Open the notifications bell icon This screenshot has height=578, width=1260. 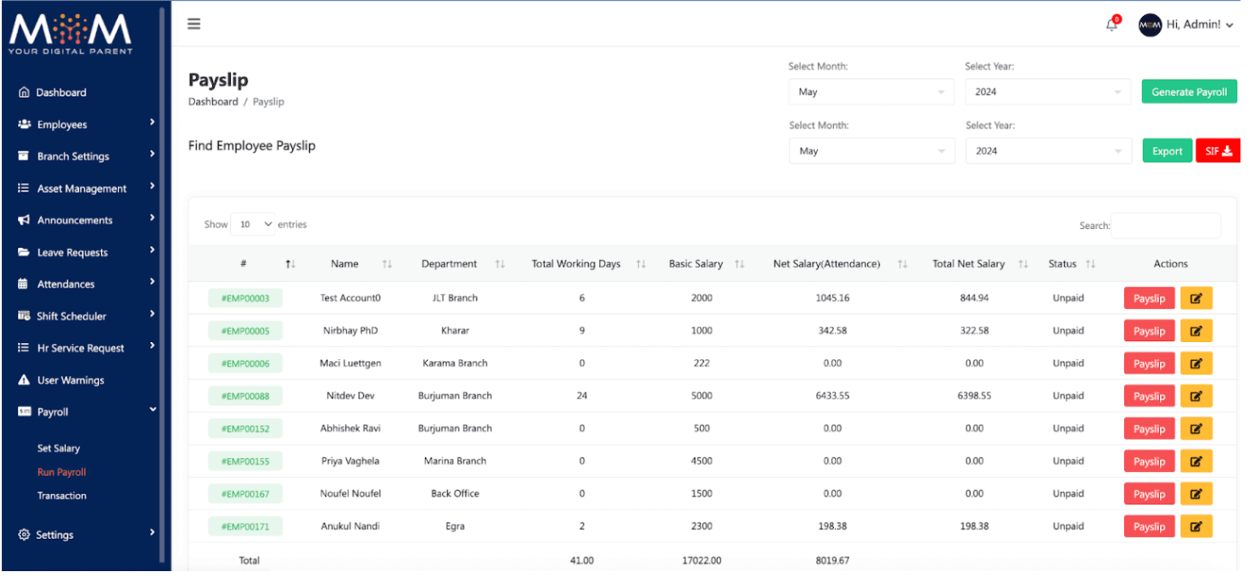coord(1112,25)
